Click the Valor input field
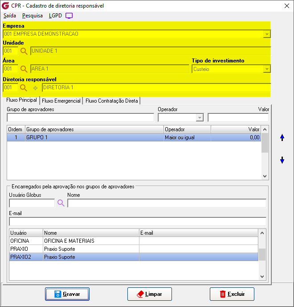The height and width of the screenshot is (307, 294). click(238, 118)
